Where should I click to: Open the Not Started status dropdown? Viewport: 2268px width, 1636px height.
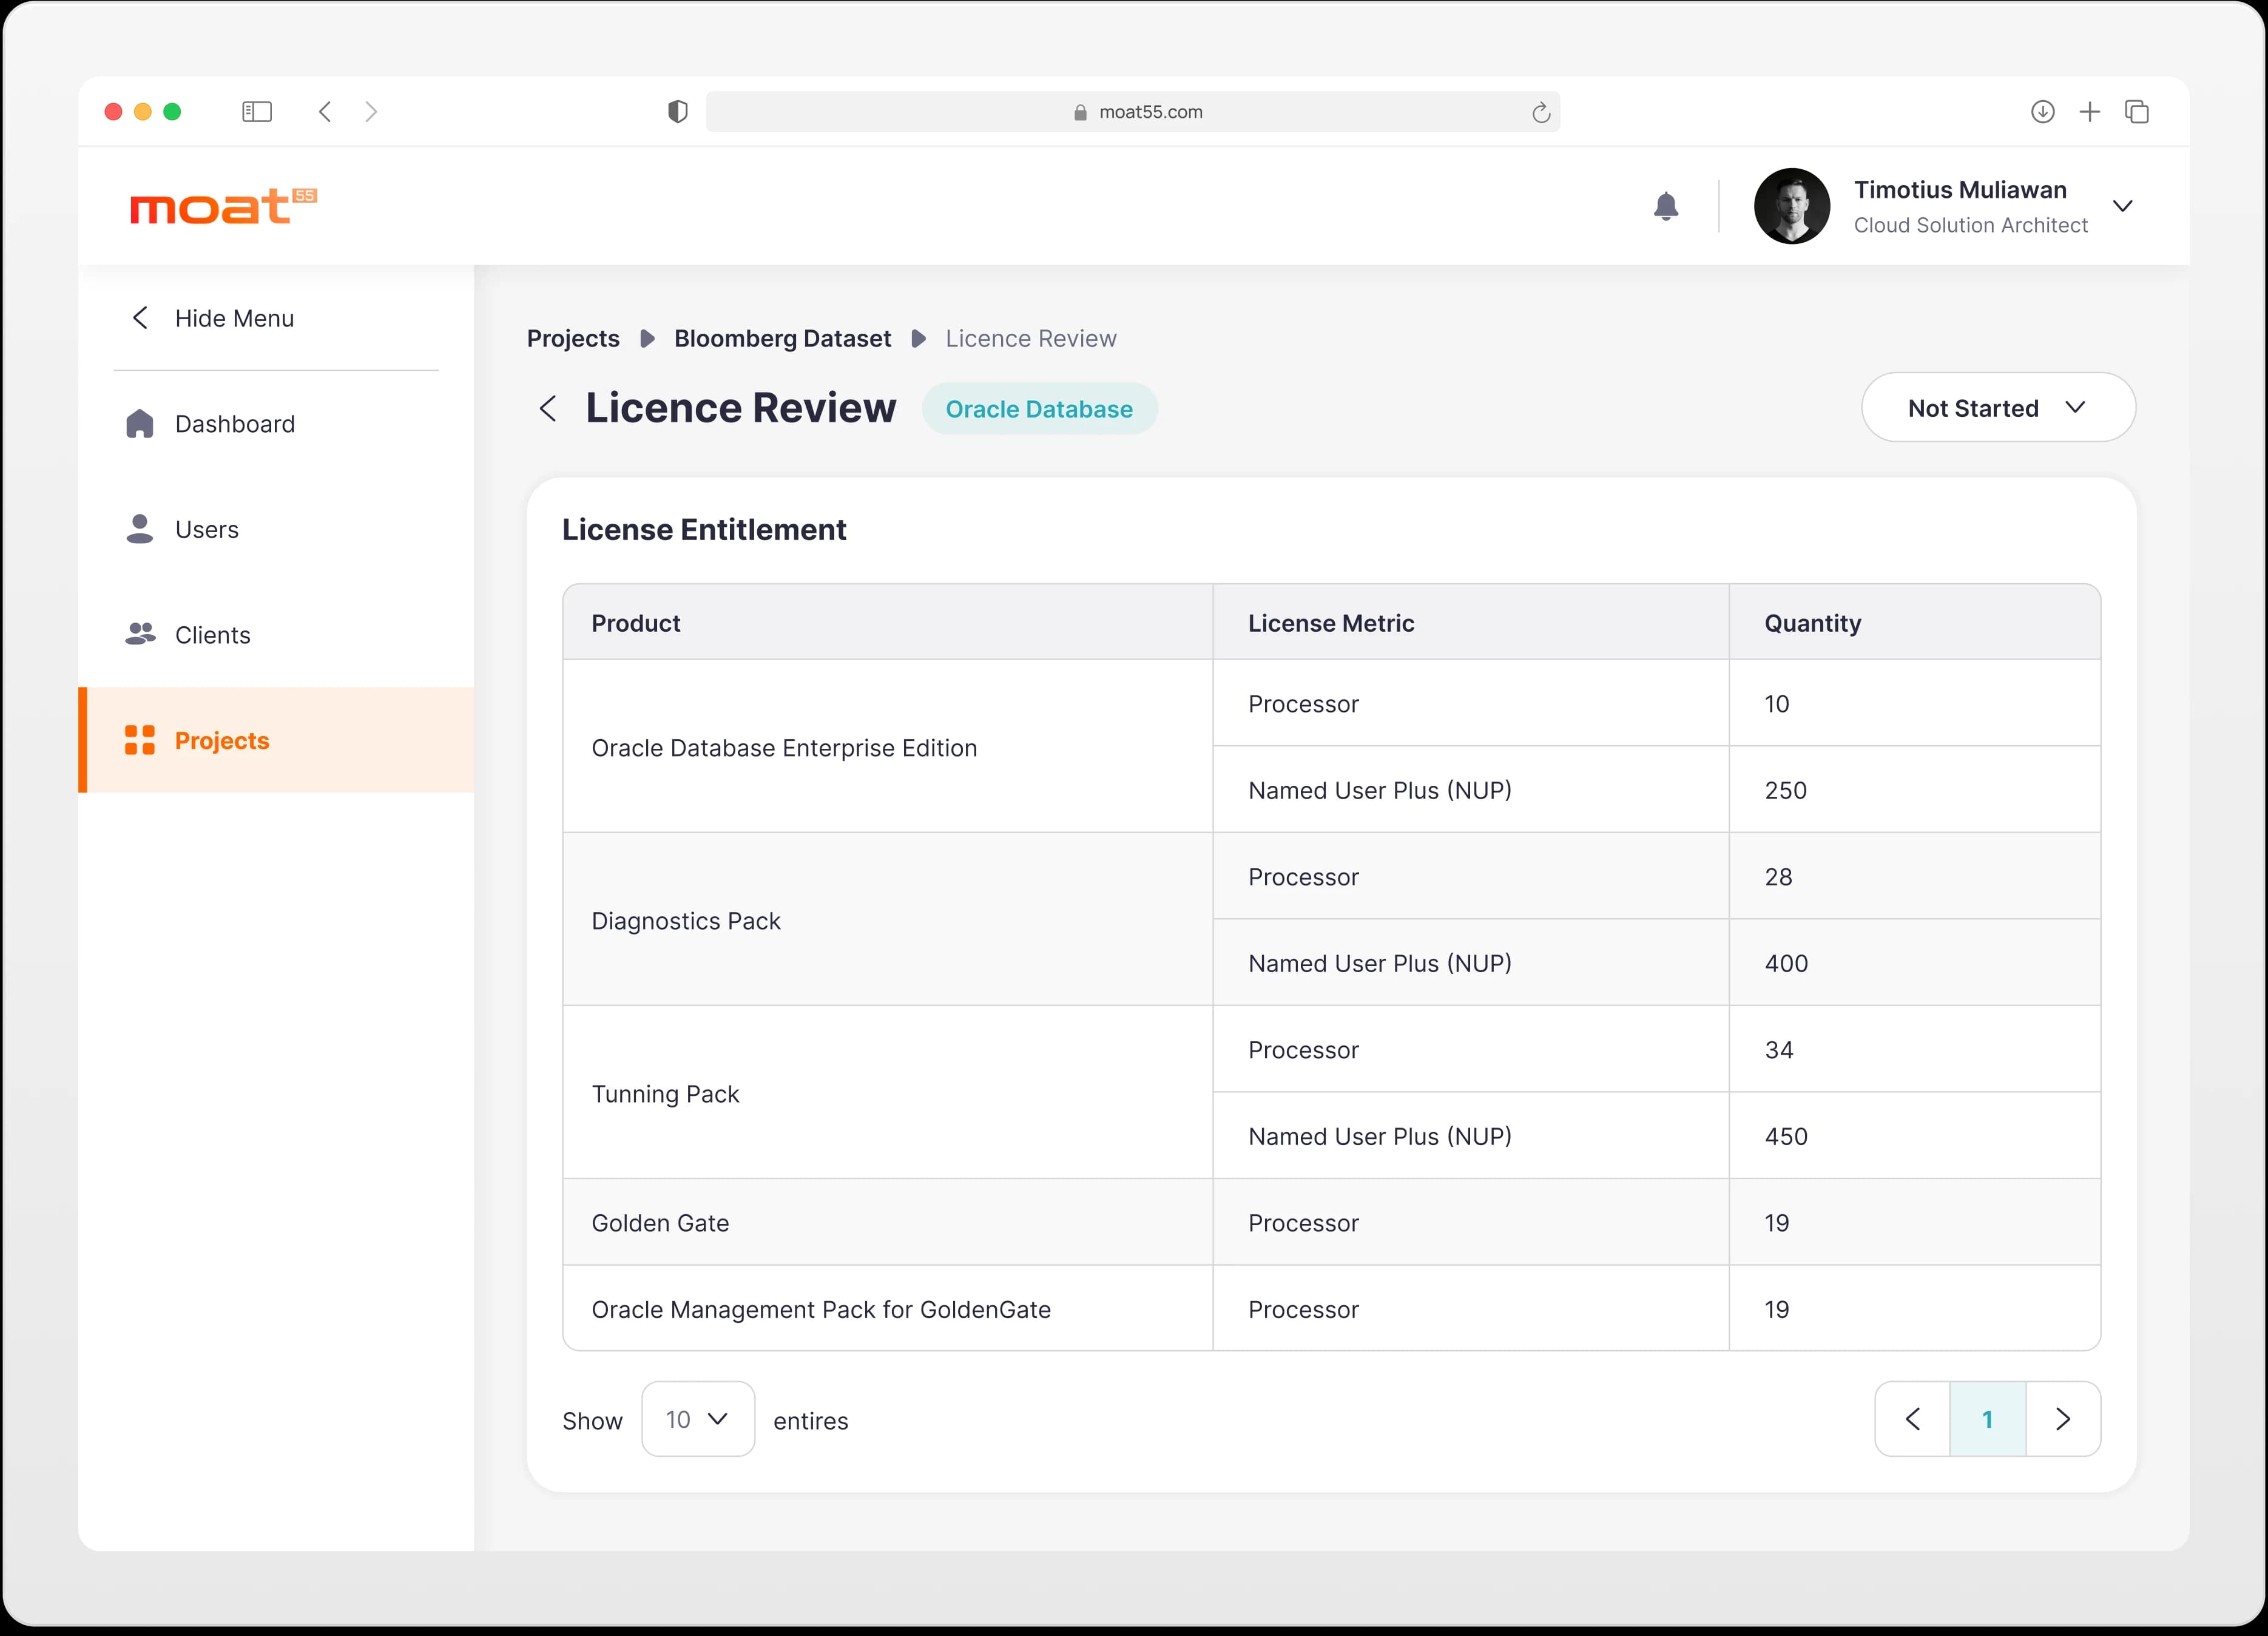pyautogui.click(x=1998, y=408)
